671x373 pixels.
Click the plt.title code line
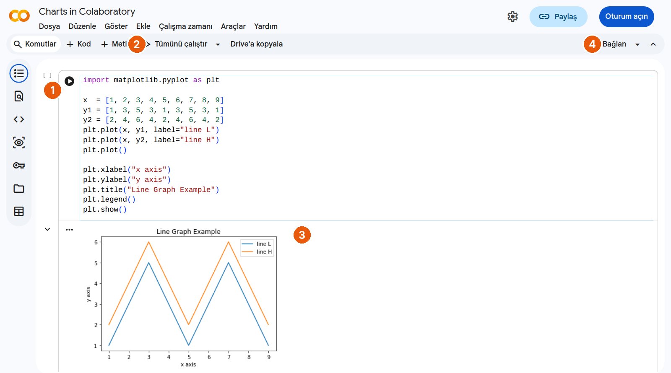(151, 190)
